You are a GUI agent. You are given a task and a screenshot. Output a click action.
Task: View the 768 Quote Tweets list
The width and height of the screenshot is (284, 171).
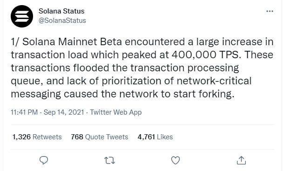[x=100, y=137]
